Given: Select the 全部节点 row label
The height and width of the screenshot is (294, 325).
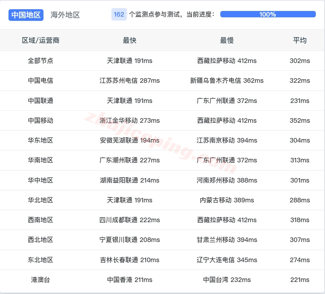Looking at the screenshot, I should [40, 60].
